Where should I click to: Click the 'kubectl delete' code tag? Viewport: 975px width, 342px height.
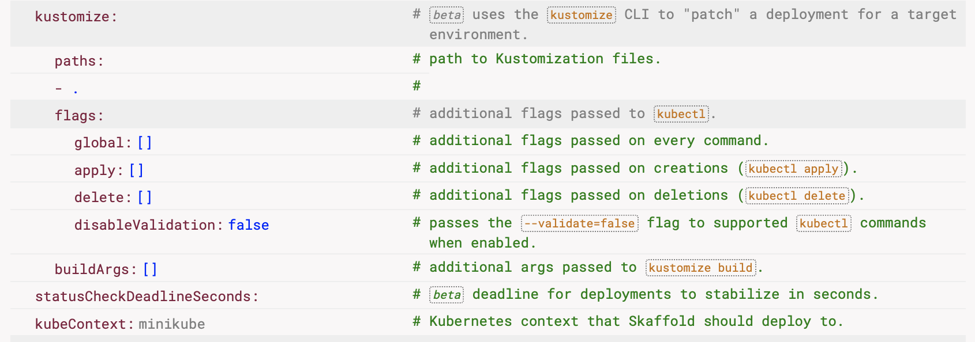[x=797, y=196]
